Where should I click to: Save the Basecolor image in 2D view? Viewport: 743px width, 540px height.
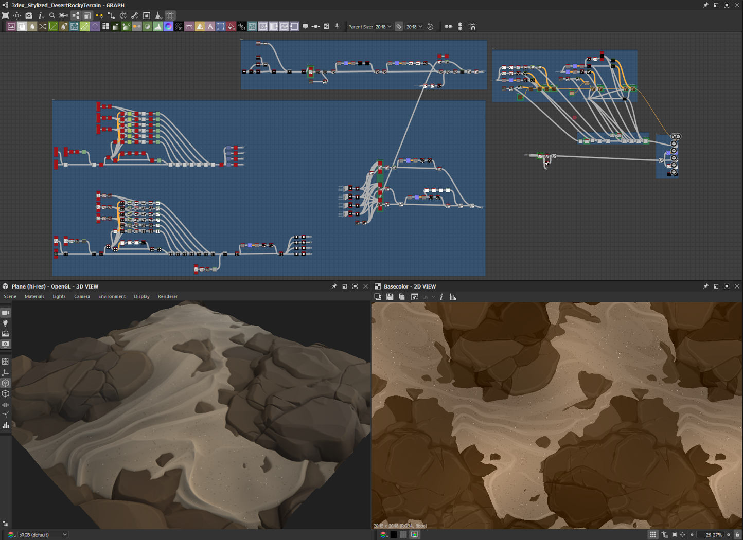pyautogui.click(x=390, y=297)
